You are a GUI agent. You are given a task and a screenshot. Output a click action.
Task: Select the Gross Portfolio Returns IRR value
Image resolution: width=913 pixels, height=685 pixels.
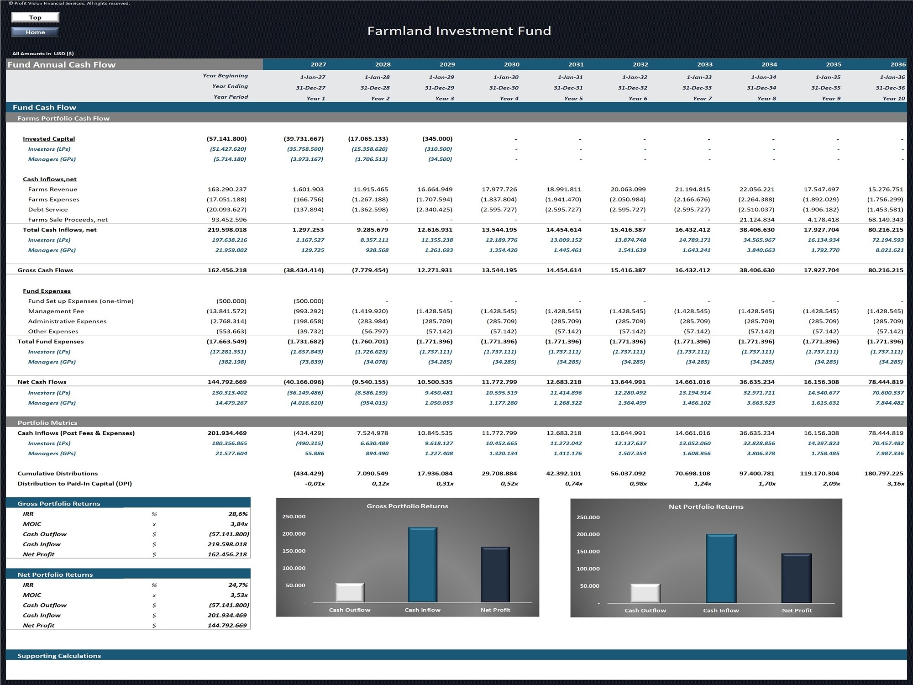click(x=238, y=514)
